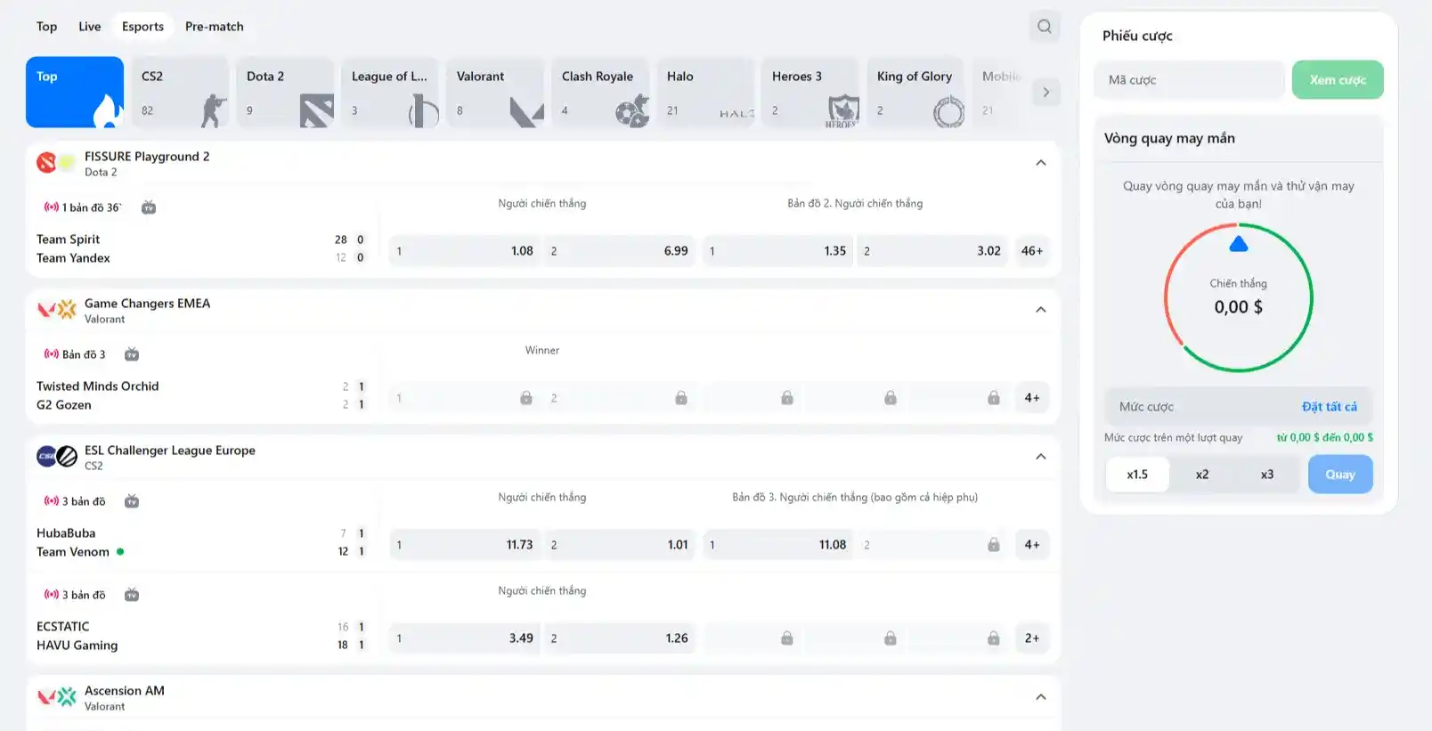Switch to the Live tab
Image resolution: width=1432 pixels, height=731 pixels.
pos(89,27)
